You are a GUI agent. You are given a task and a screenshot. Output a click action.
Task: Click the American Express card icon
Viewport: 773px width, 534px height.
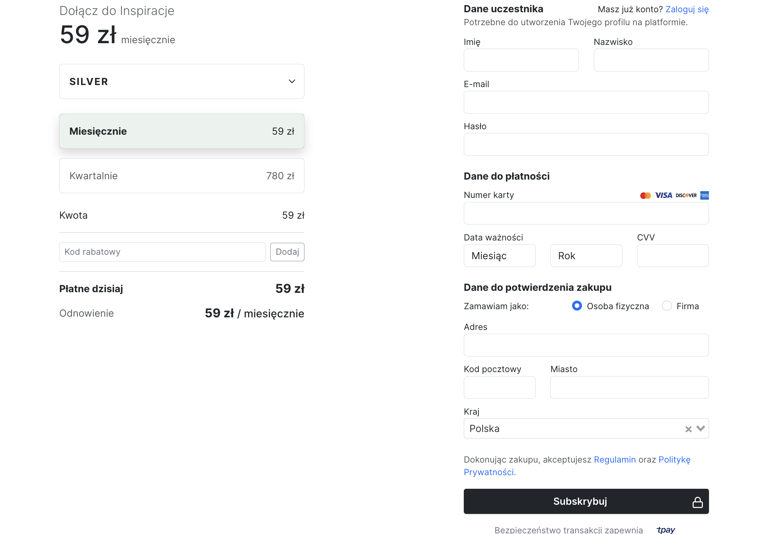click(x=705, y=195)
